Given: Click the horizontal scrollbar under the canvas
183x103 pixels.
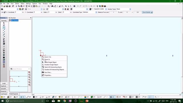Looking at the screenshot, I should tap(107, 94).
